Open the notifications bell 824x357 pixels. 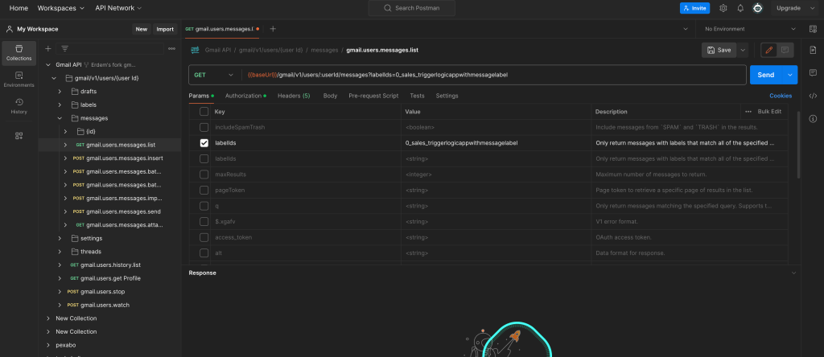[x=740, y=8]
